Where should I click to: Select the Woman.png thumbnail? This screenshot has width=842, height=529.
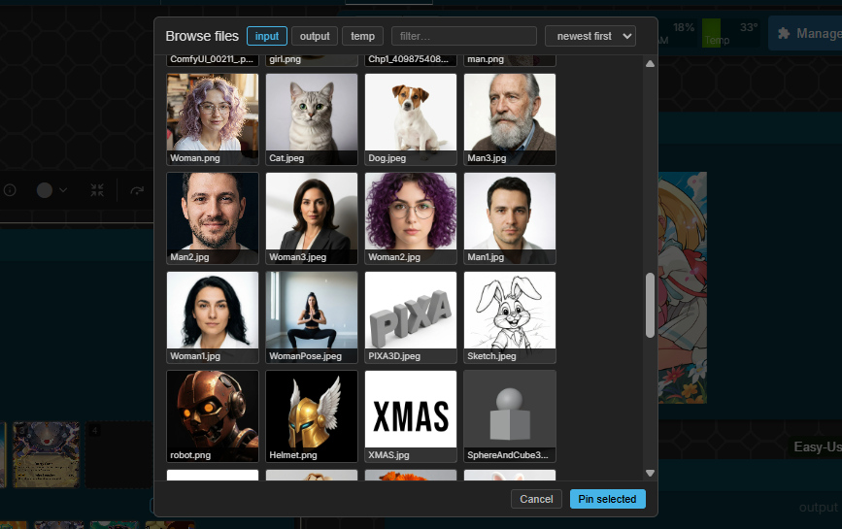coord(213,119)
